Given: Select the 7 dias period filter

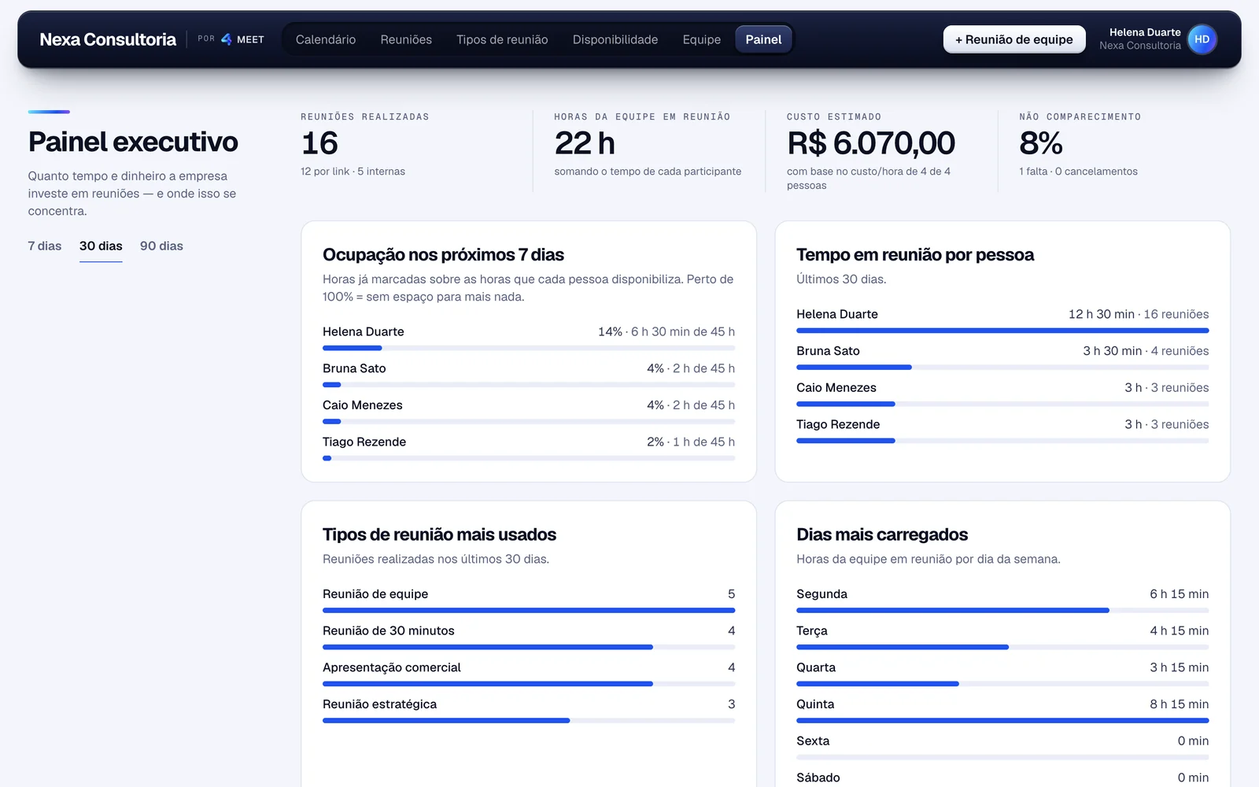Looking at the screenshot, I should click(x=45, y=246).
